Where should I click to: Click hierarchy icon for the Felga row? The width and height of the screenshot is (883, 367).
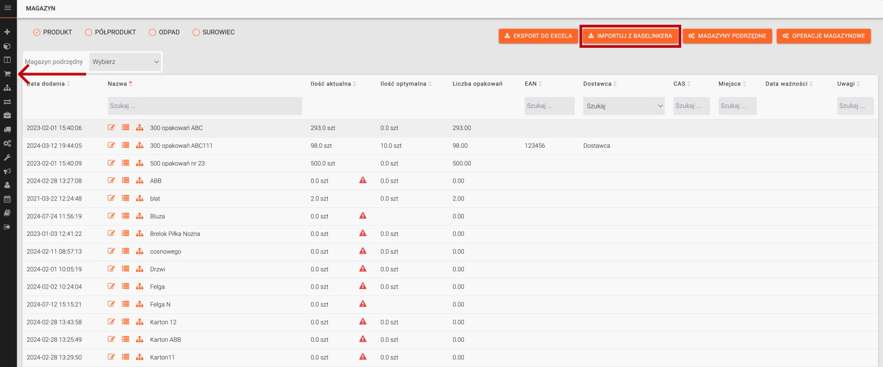[139, 286]
